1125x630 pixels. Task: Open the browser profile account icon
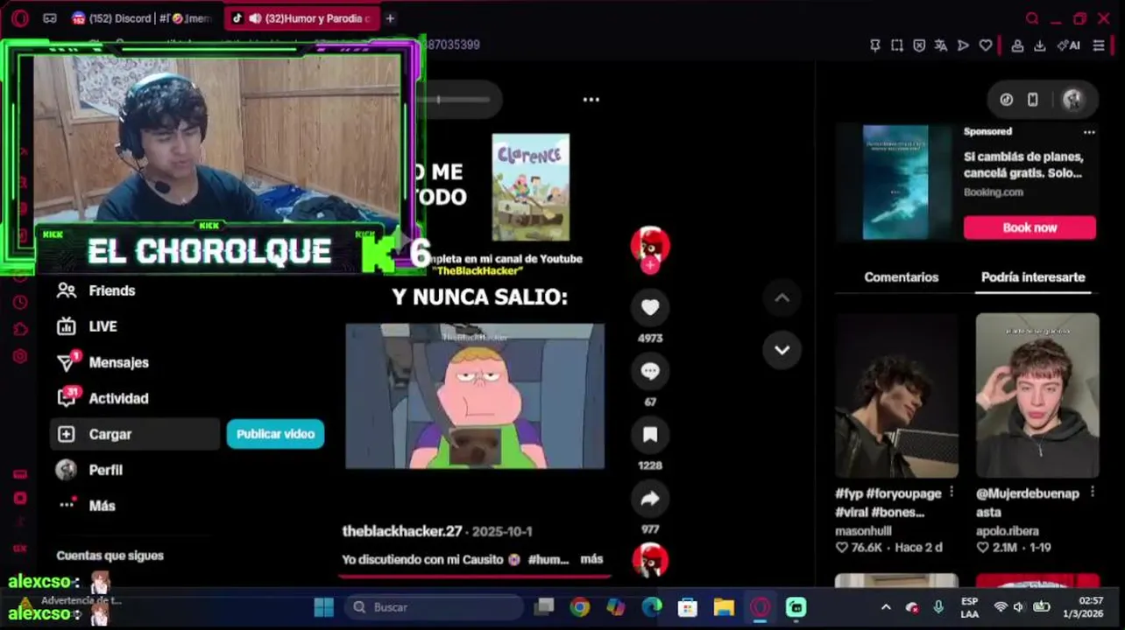pos(1017,45)
